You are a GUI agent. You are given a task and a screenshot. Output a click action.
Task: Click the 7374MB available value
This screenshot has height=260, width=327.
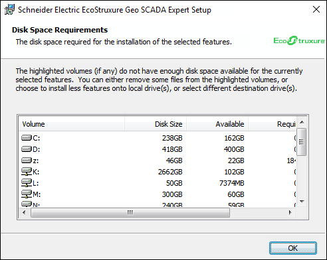click(x=232, y=183)
